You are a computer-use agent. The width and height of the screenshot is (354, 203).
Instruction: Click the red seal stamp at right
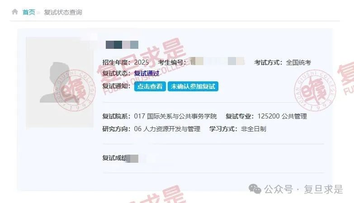click(315, 90)
